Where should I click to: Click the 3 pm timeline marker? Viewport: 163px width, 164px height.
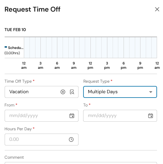click(x=107, y=65)
